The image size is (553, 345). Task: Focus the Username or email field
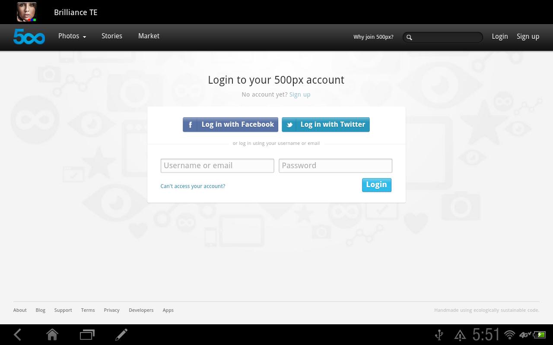pyautogui.click(x=217, y=166)
